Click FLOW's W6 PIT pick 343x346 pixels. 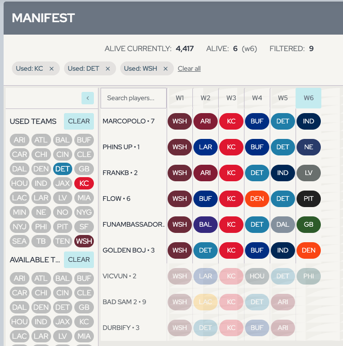(308, 199)
